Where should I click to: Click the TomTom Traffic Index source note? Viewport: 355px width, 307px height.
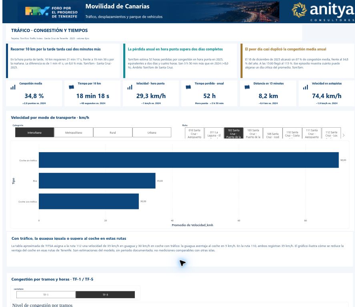pos(50,38)
